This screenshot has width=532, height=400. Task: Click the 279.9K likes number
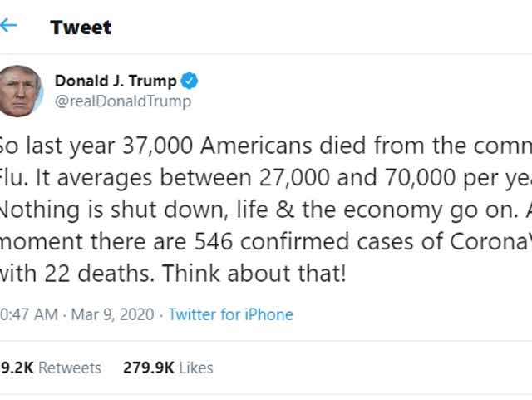(x=147, y=368)
